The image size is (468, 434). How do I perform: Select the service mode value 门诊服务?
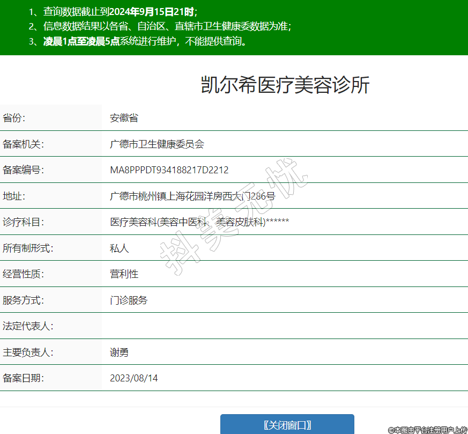[129, 300]
